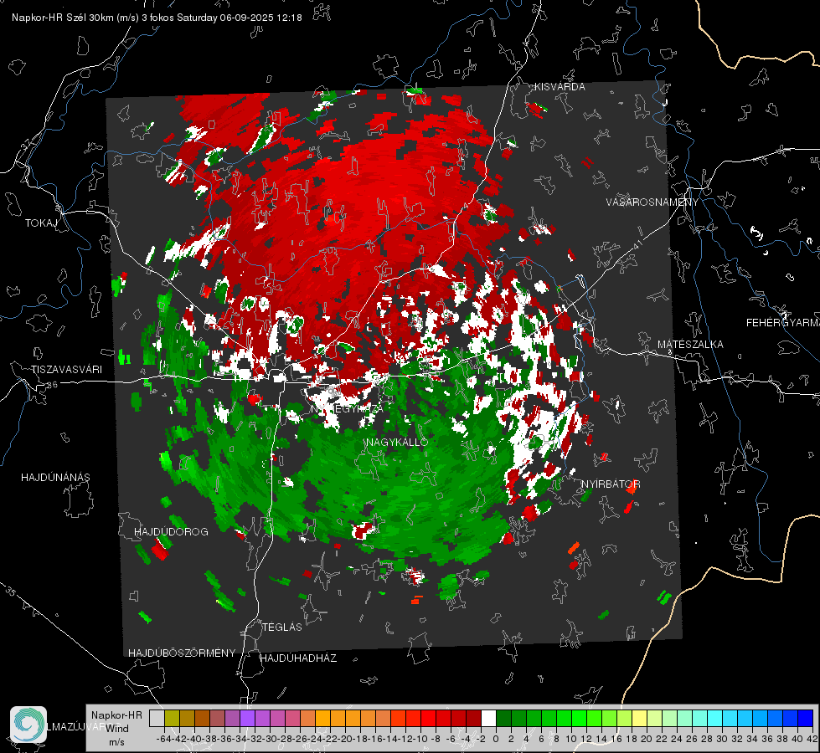Click the VÁSÁROSNAMÉNY town label
The width and height of the screenshot is (820, 753).
point(652,202)
